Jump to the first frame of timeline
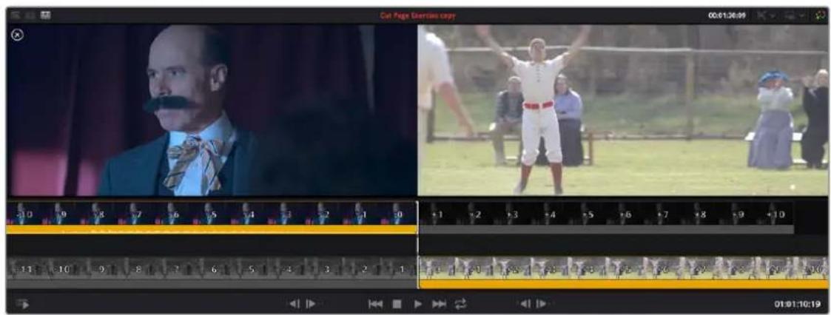The width and height of the screenshot is (831, 315). pos(375,304)
